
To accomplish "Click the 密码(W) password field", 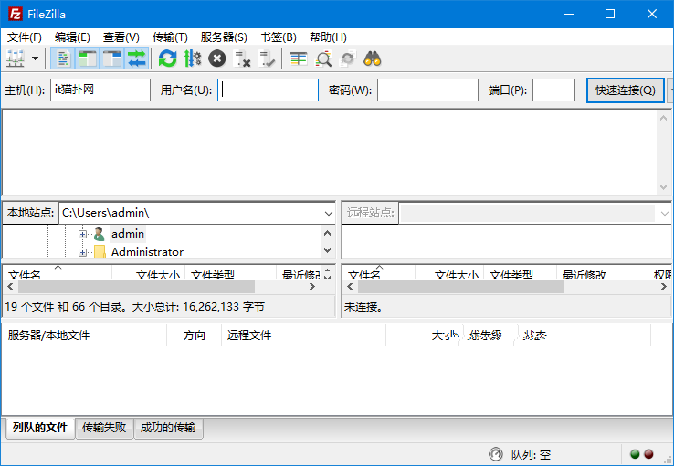I will 427,90.
